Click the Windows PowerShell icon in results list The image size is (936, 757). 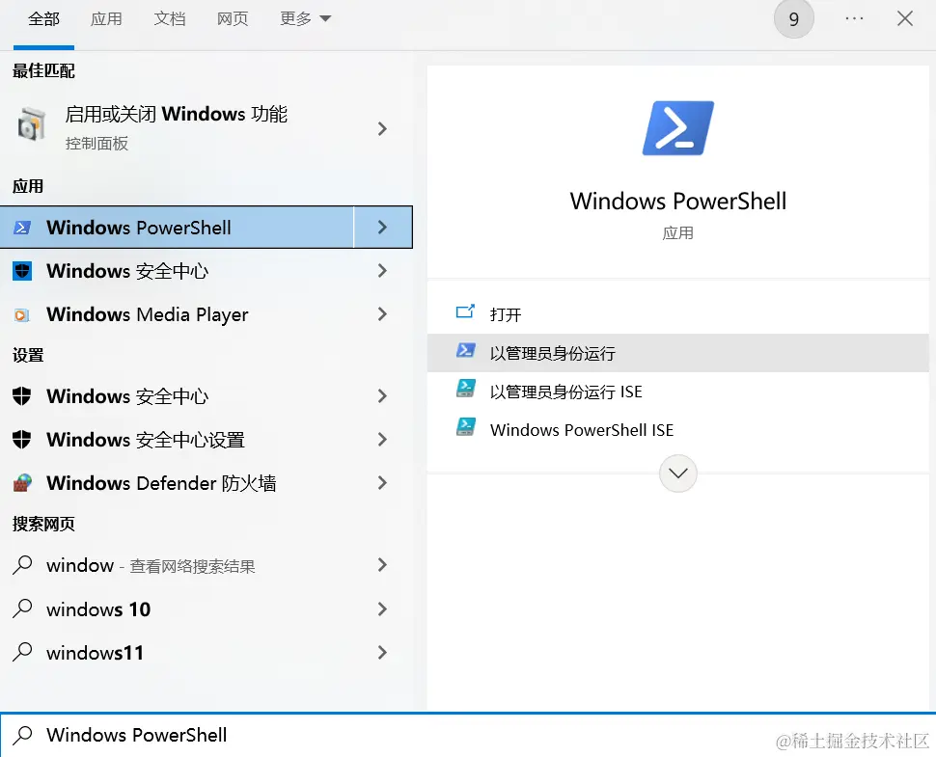click(22, 228)
